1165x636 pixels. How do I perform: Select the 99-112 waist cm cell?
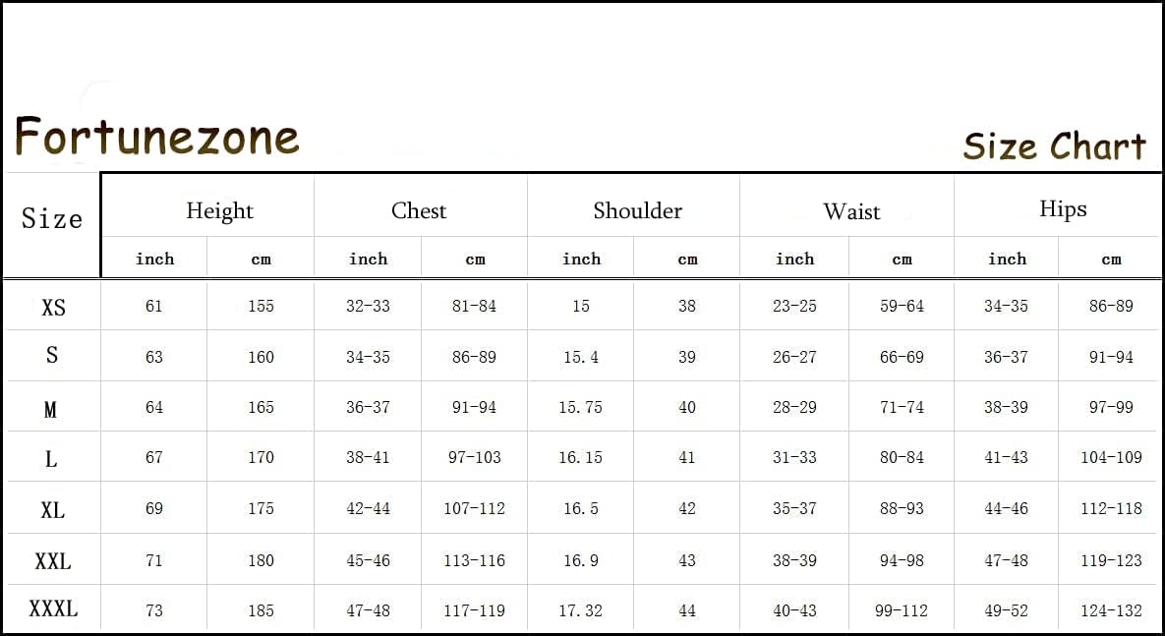point(901,610)
